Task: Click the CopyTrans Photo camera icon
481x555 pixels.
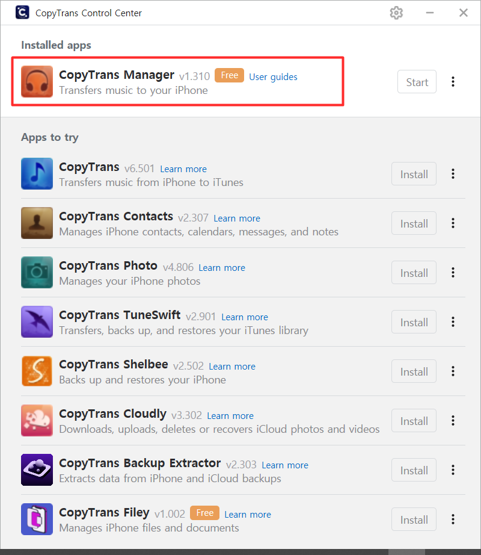Action: (37, 272)
